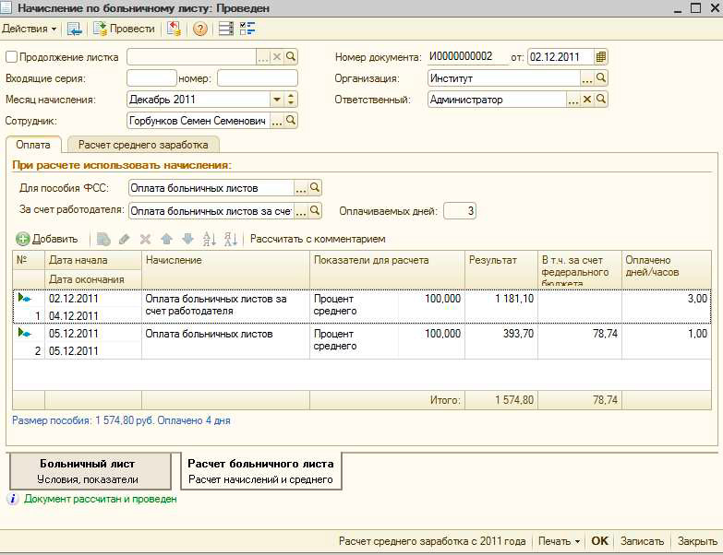Image resolution: width=723 pixels, height=555 pixels.
Task: Switch to Расчет больничного листа page
Action: tap(261, 471)
